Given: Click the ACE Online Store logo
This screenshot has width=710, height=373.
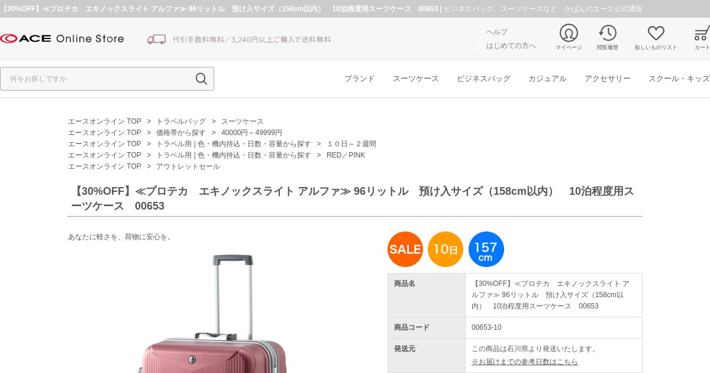Looking at the screenshot, I should 62,38.
